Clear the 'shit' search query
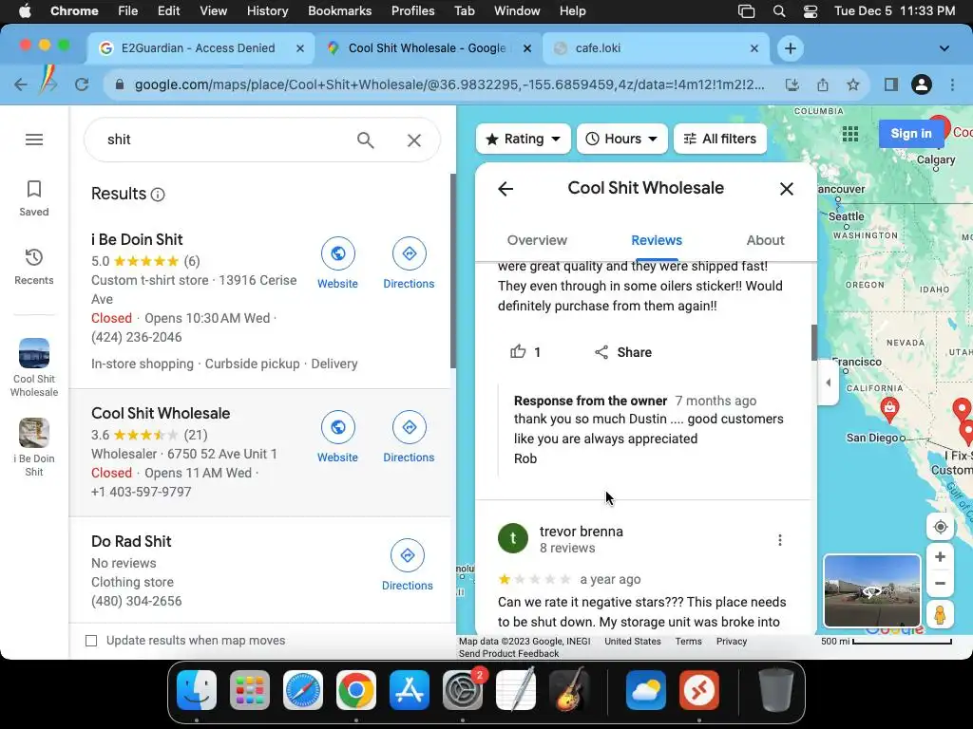This screenshot has width=973, height=729. click(414, 140)
